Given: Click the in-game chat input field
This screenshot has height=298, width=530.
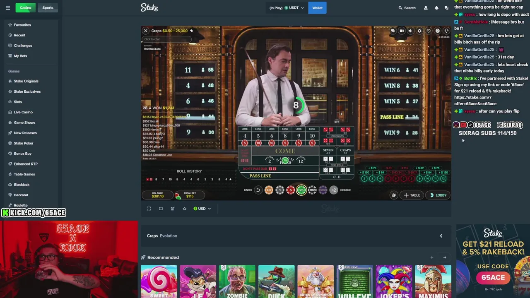Looking at the screenshot, I should (166, 39).
